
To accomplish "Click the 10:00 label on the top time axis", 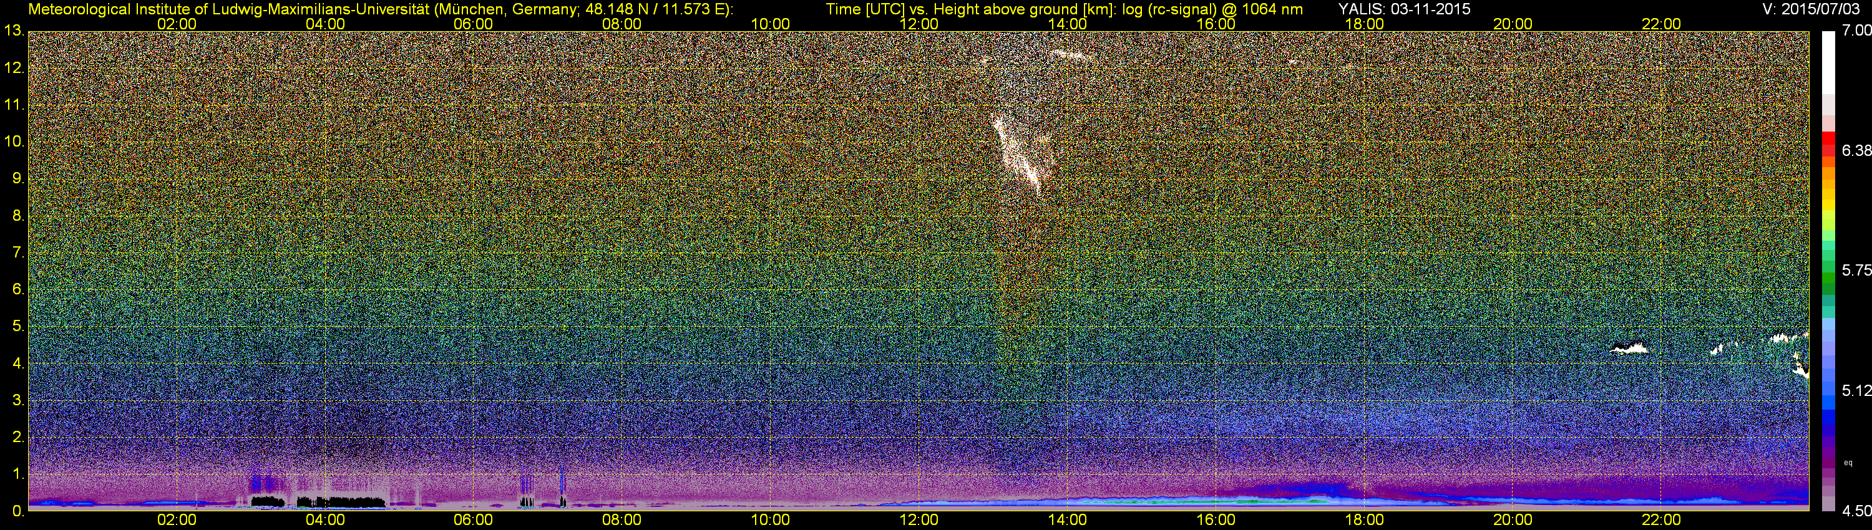I will click(x=770, y=24).
